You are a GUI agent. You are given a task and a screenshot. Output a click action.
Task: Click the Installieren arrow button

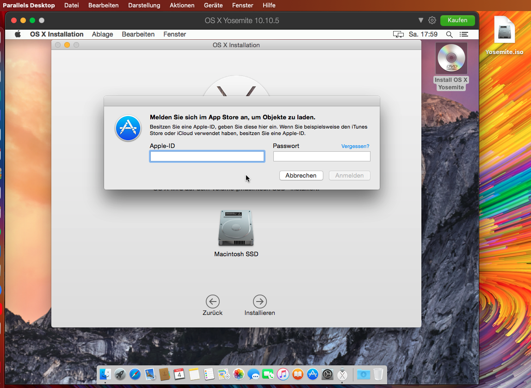(x=260, y=302)
